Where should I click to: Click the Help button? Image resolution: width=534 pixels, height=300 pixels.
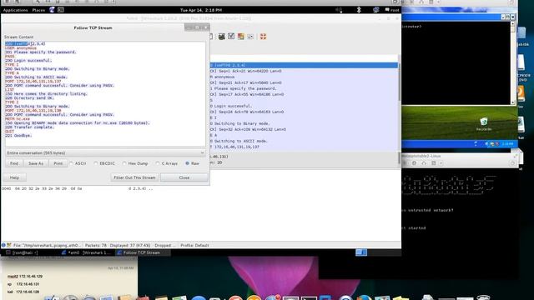coord(14,177)
